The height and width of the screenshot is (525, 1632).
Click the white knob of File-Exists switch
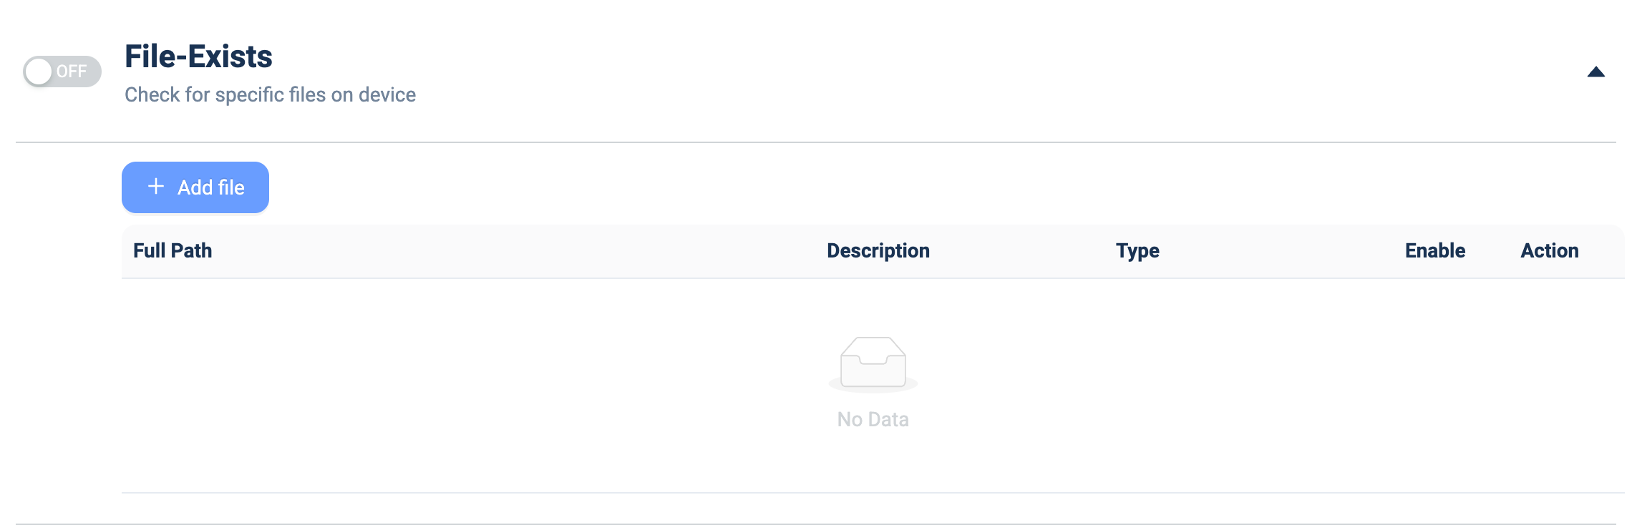pyautogui.click(x=39, y=72)
